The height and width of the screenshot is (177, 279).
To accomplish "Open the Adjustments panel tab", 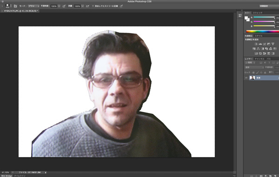I will click(x=248, y=36).
